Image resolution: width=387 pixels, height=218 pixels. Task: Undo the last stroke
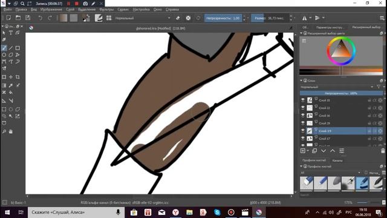click(41, 18)
